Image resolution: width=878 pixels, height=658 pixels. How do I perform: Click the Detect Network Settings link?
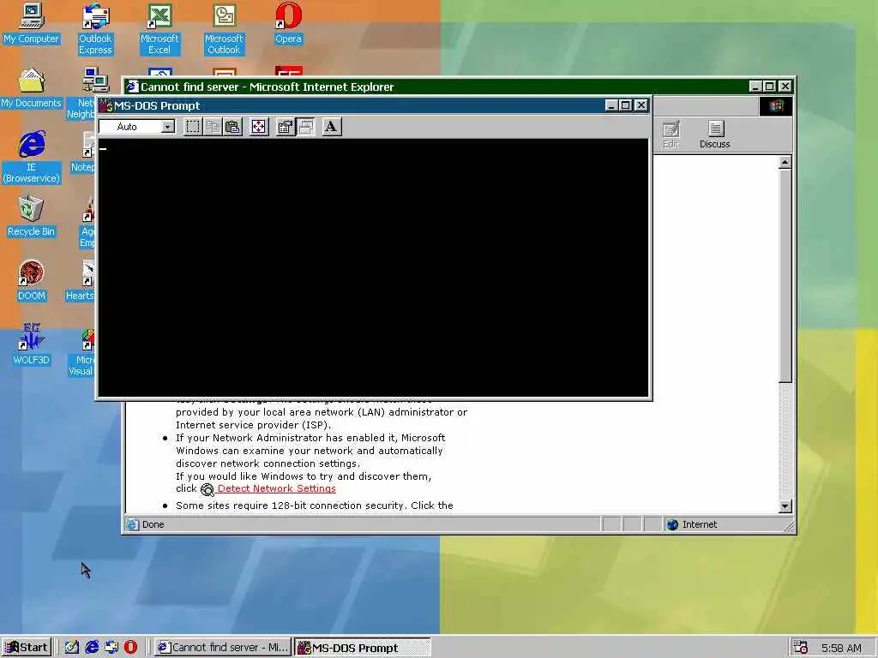tap(276, 488)
